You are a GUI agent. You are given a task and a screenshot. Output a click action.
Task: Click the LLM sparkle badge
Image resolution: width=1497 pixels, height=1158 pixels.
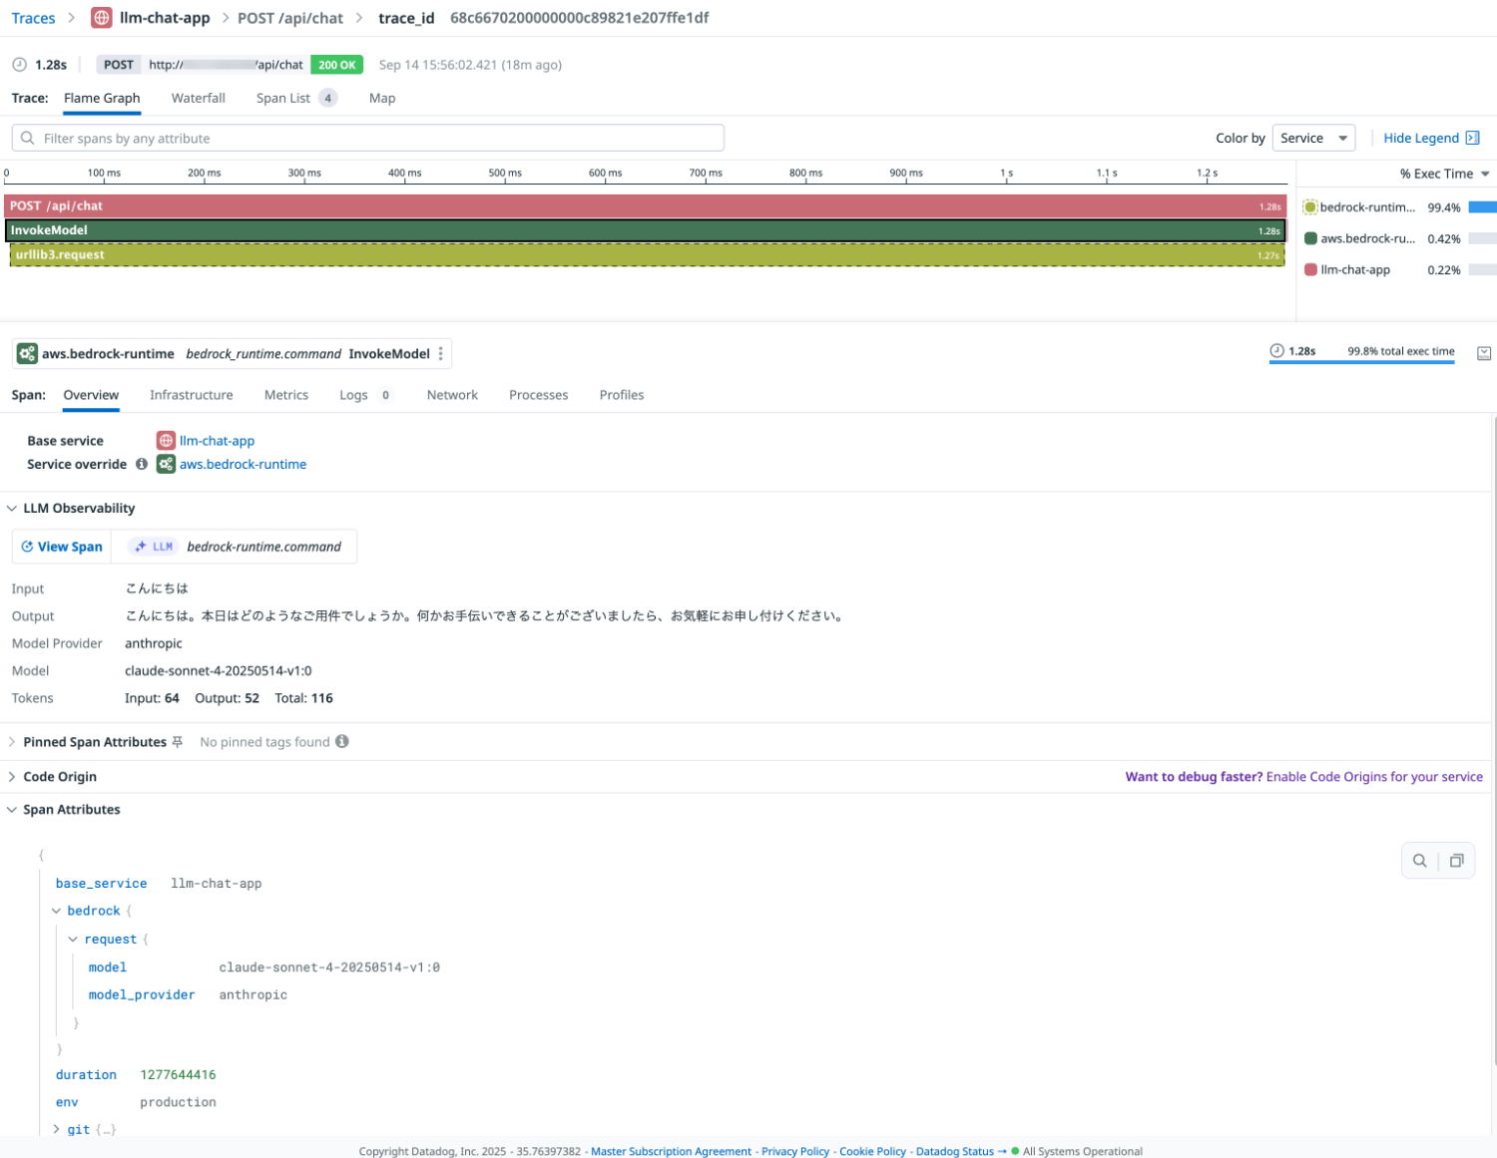[x=153, y=547]
